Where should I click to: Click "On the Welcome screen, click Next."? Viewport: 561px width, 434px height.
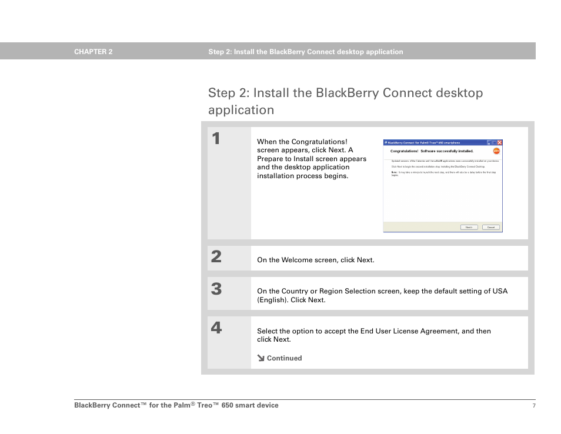(316, 260)
